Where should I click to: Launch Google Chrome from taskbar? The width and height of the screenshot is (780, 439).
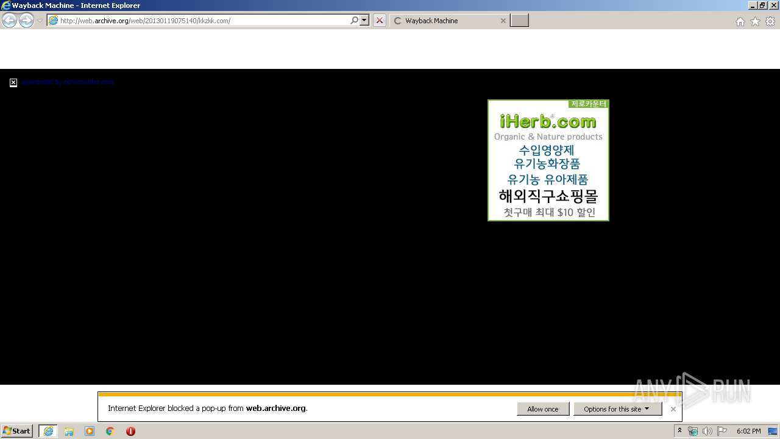tap(110, 431)
